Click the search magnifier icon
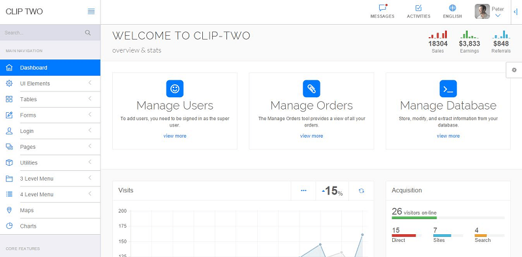Viewport: 522px width, 257px height. coord(88,33)
